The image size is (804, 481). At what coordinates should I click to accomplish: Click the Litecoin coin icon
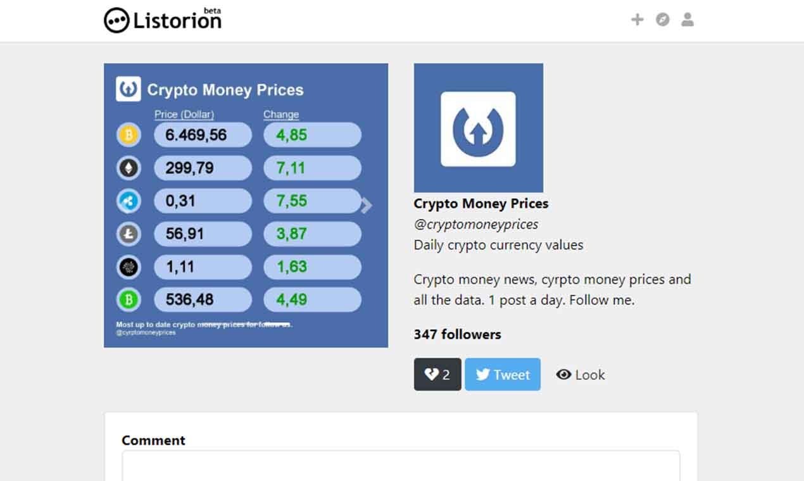pos(129,234)
